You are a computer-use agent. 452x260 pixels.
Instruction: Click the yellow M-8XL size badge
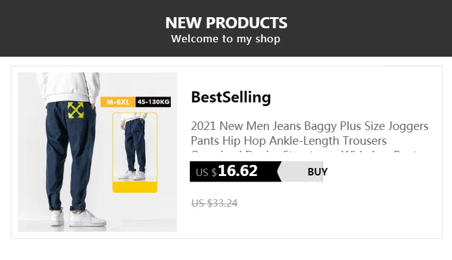118,102
